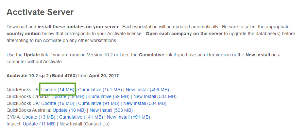Click QuickBooks UK New Install (504 MB)
The image size is (307, 130).
tap(145, 103)
